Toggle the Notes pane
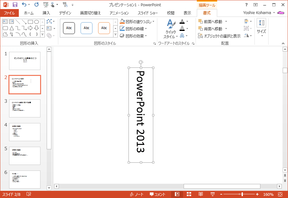 (136, 194)
